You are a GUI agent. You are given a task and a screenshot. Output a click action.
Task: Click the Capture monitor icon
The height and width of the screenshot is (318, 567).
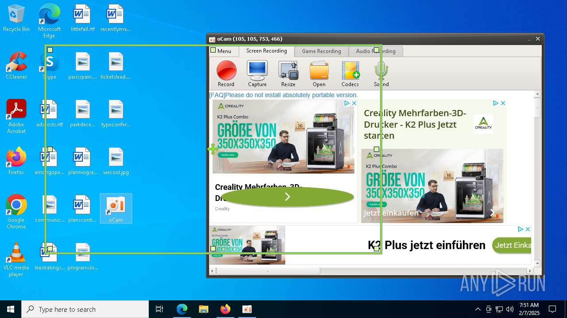(x=257, y=74)
